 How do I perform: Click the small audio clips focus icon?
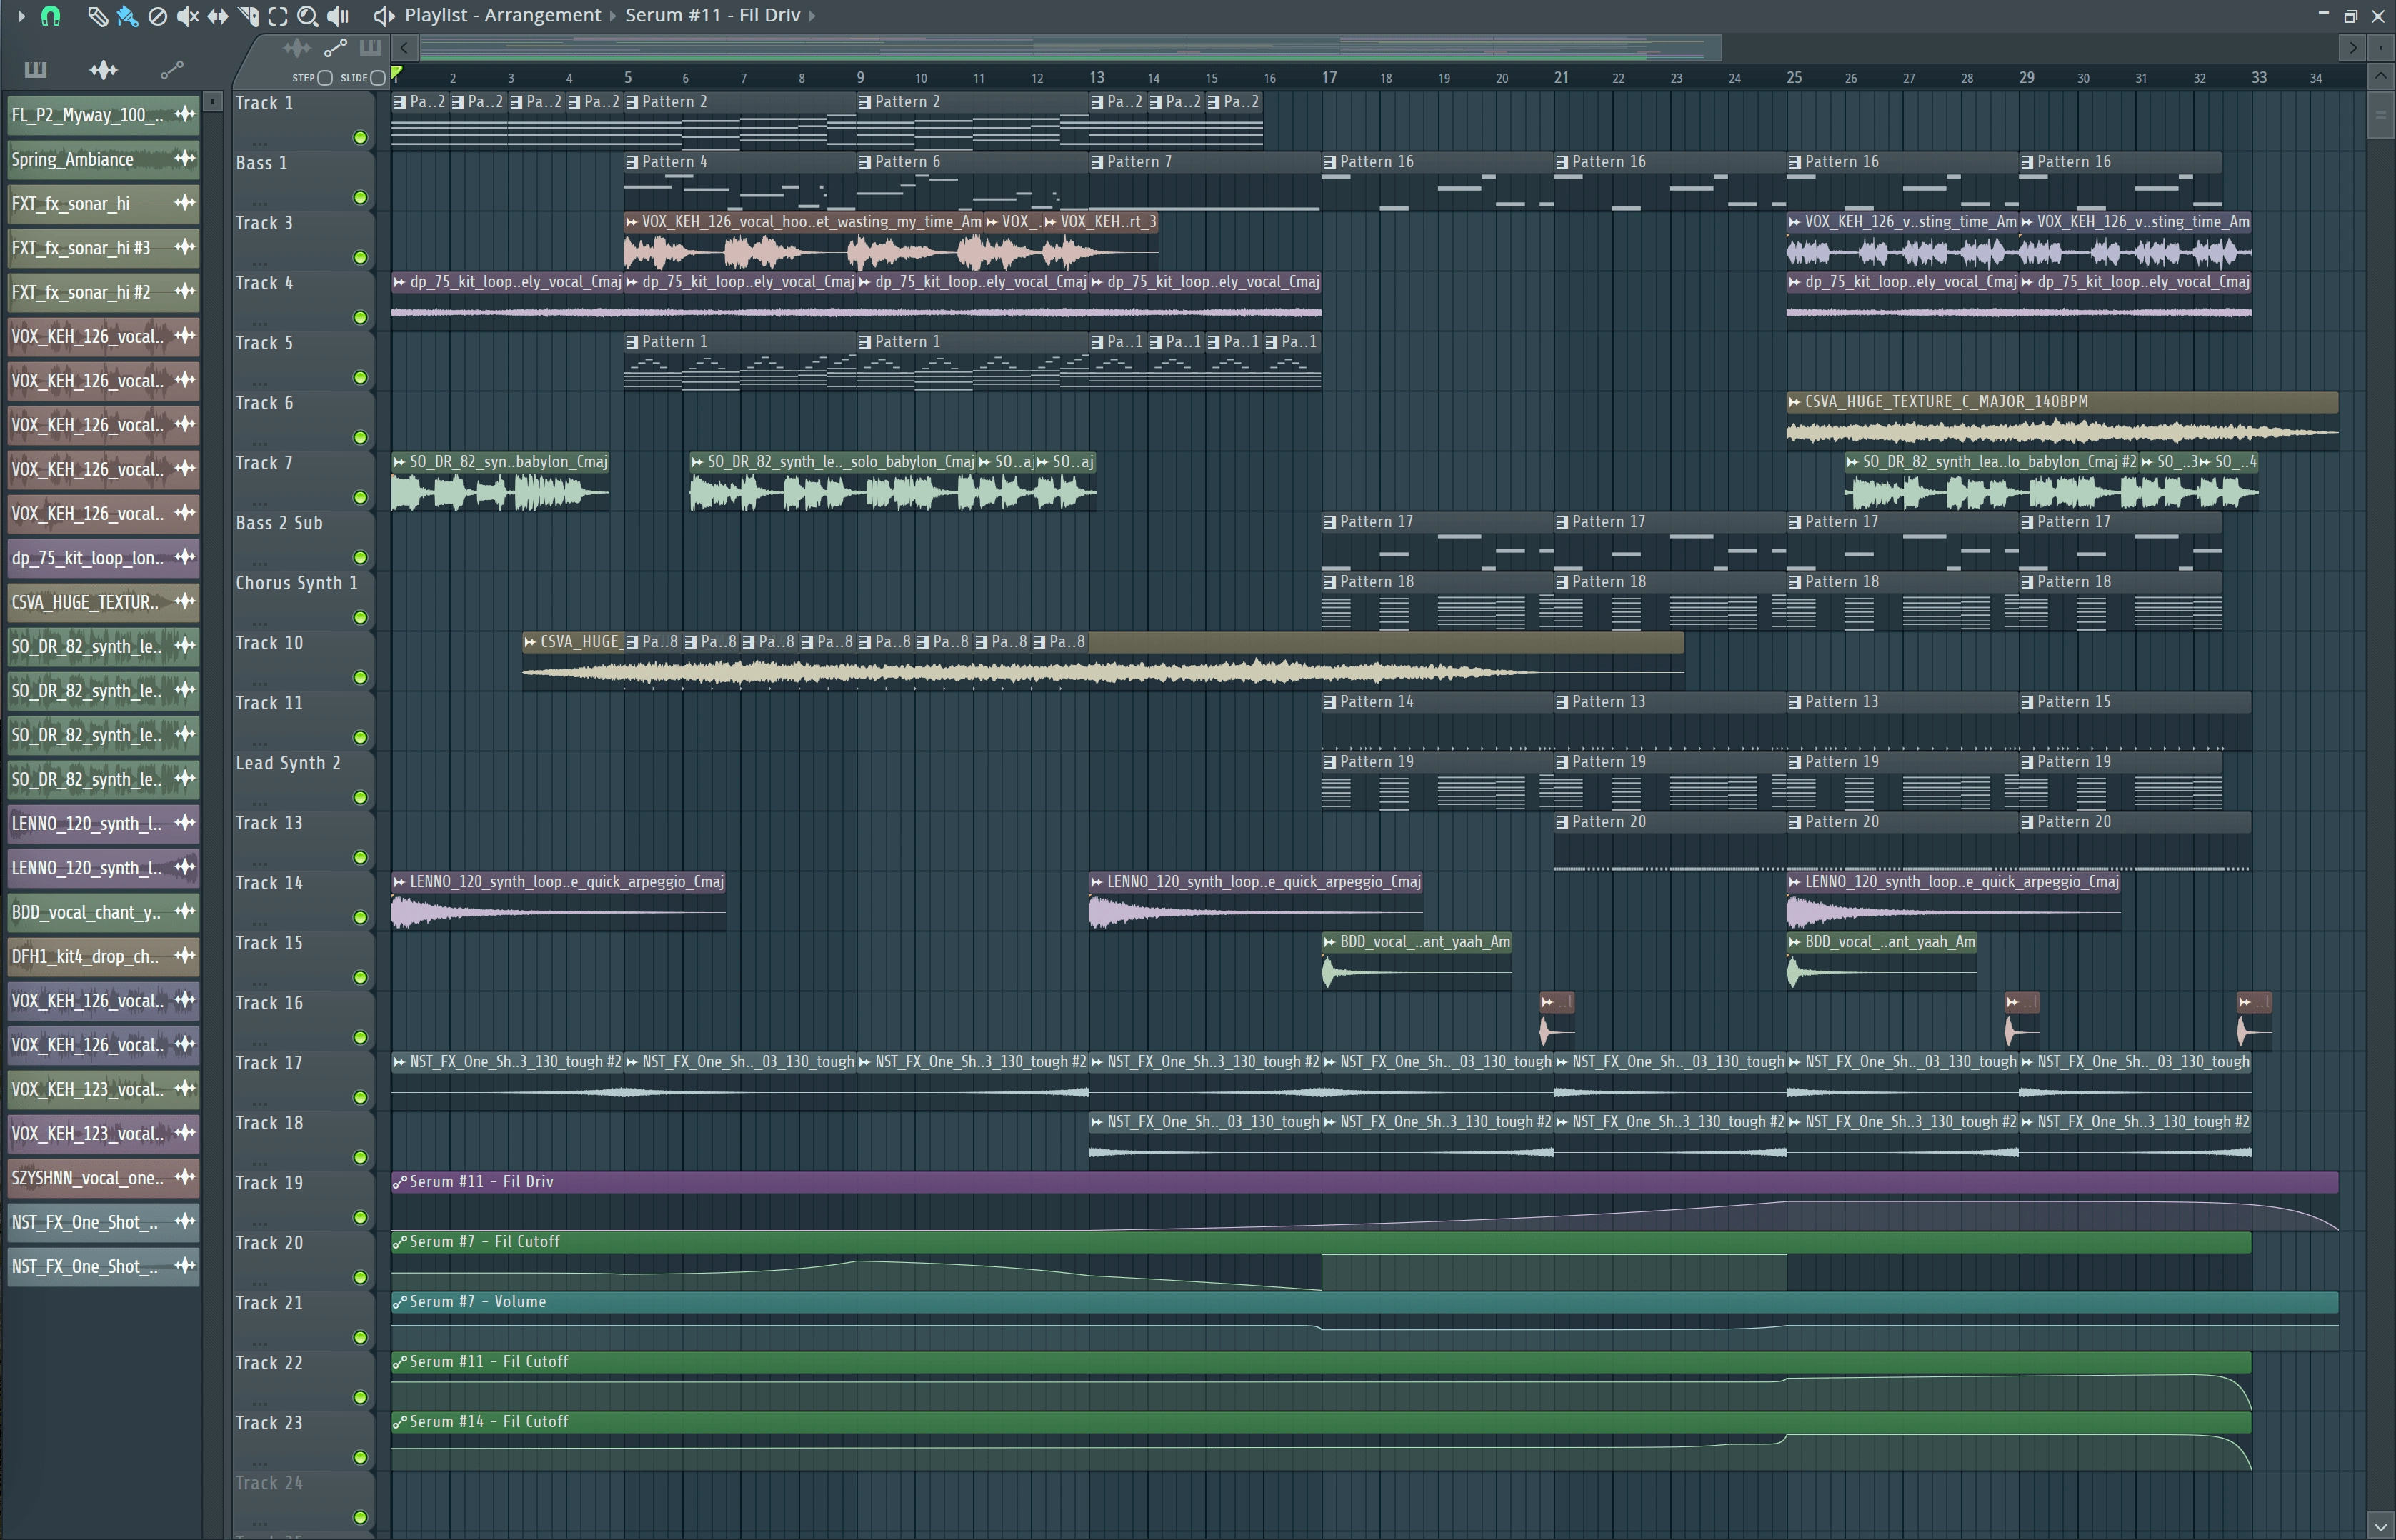[297, 48]
